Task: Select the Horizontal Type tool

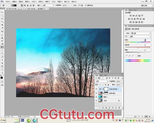Action: tap(2, 60)
